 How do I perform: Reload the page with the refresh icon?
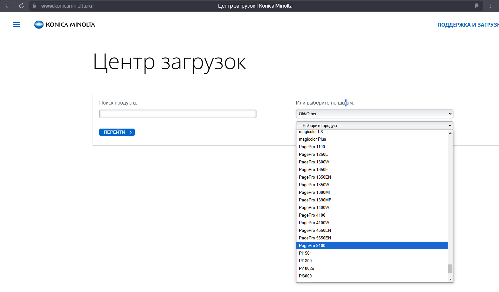click(22, 6)
